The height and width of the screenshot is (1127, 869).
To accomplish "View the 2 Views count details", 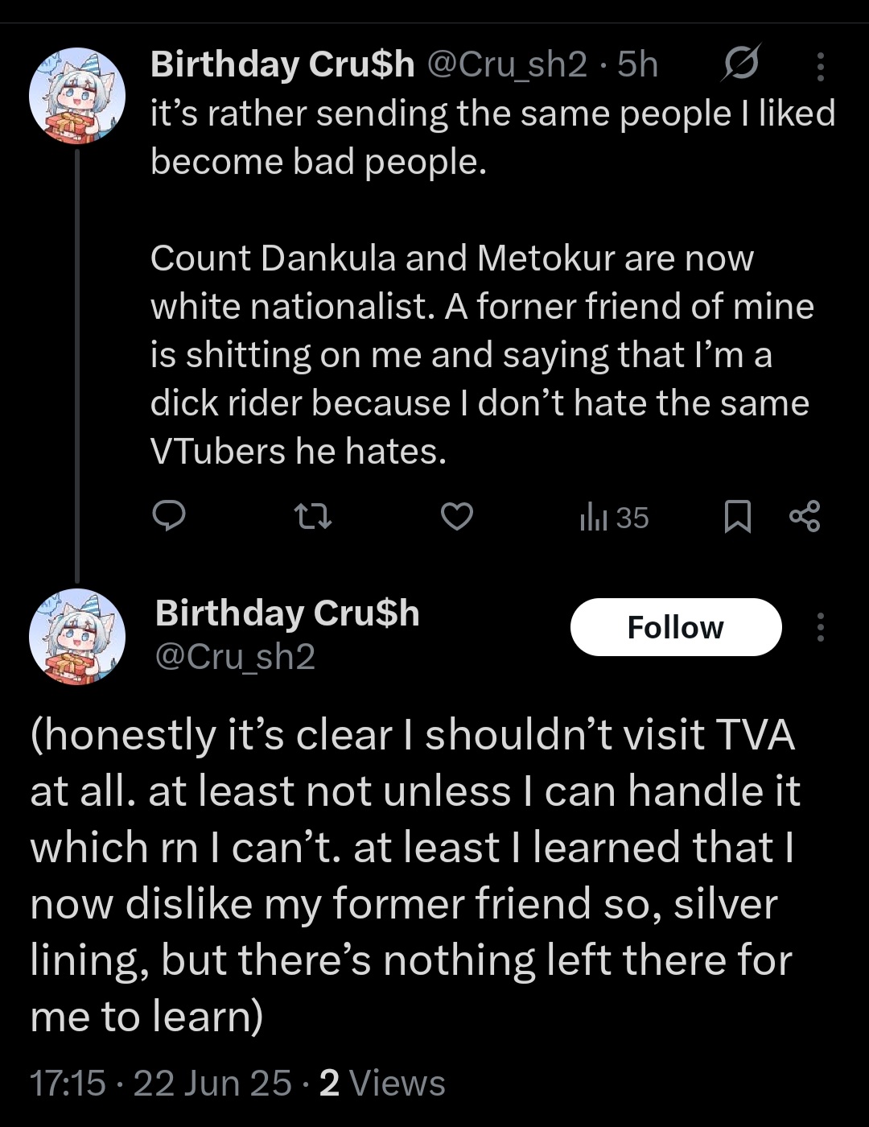I will (382, 1083).
